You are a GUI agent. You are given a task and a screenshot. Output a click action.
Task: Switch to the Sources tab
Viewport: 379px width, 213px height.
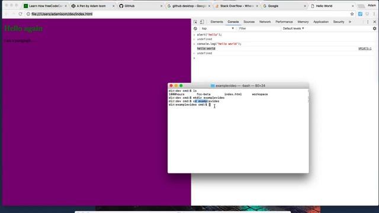249,22
